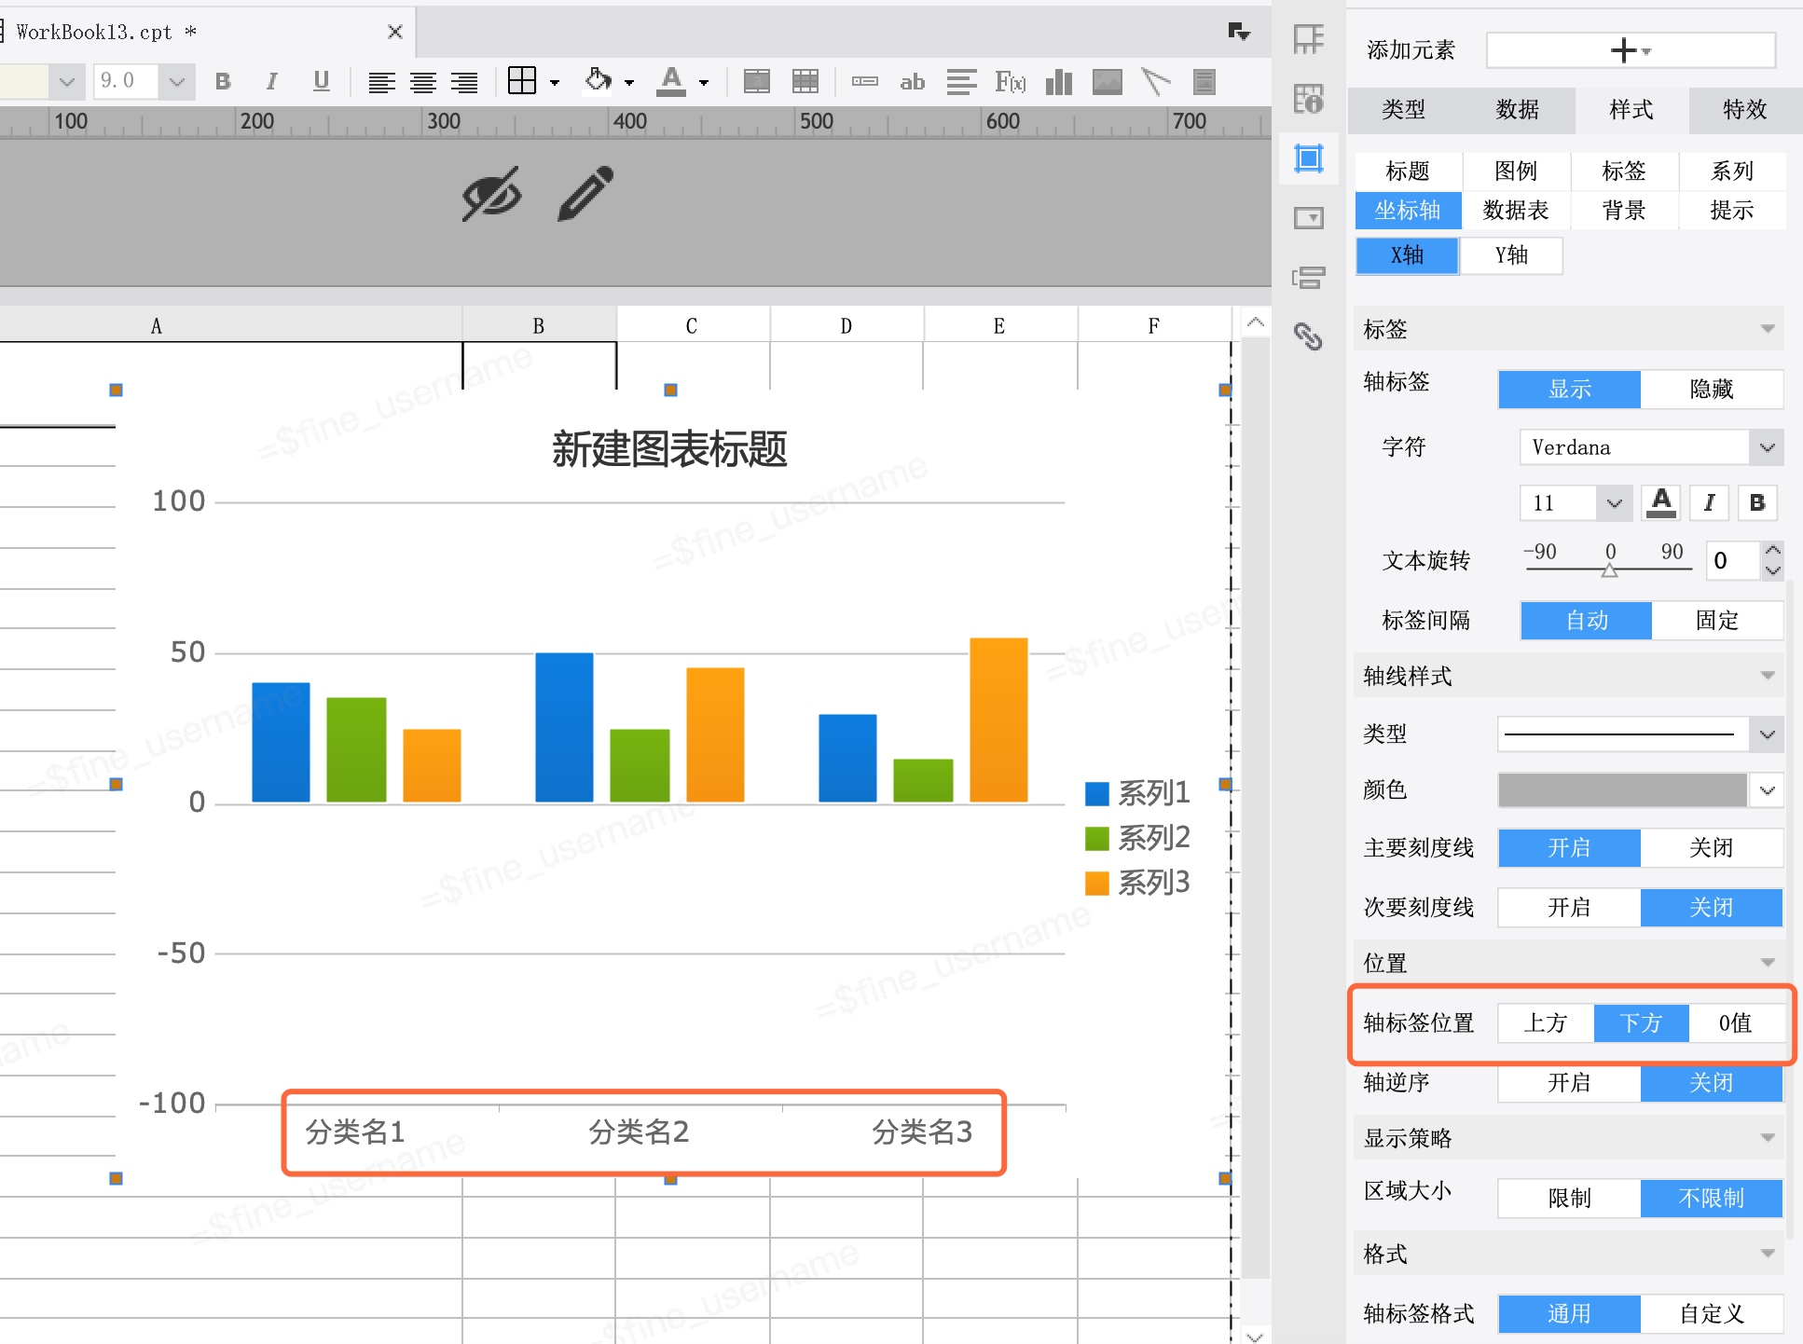Open the 数据表 style sub-tab
1803x1344 pixels.
[x=1516, y=210]
